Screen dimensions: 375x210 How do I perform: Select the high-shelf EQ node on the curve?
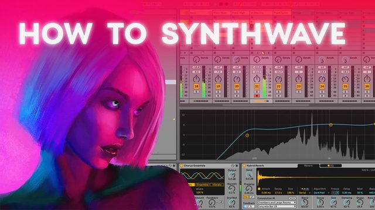330,125
